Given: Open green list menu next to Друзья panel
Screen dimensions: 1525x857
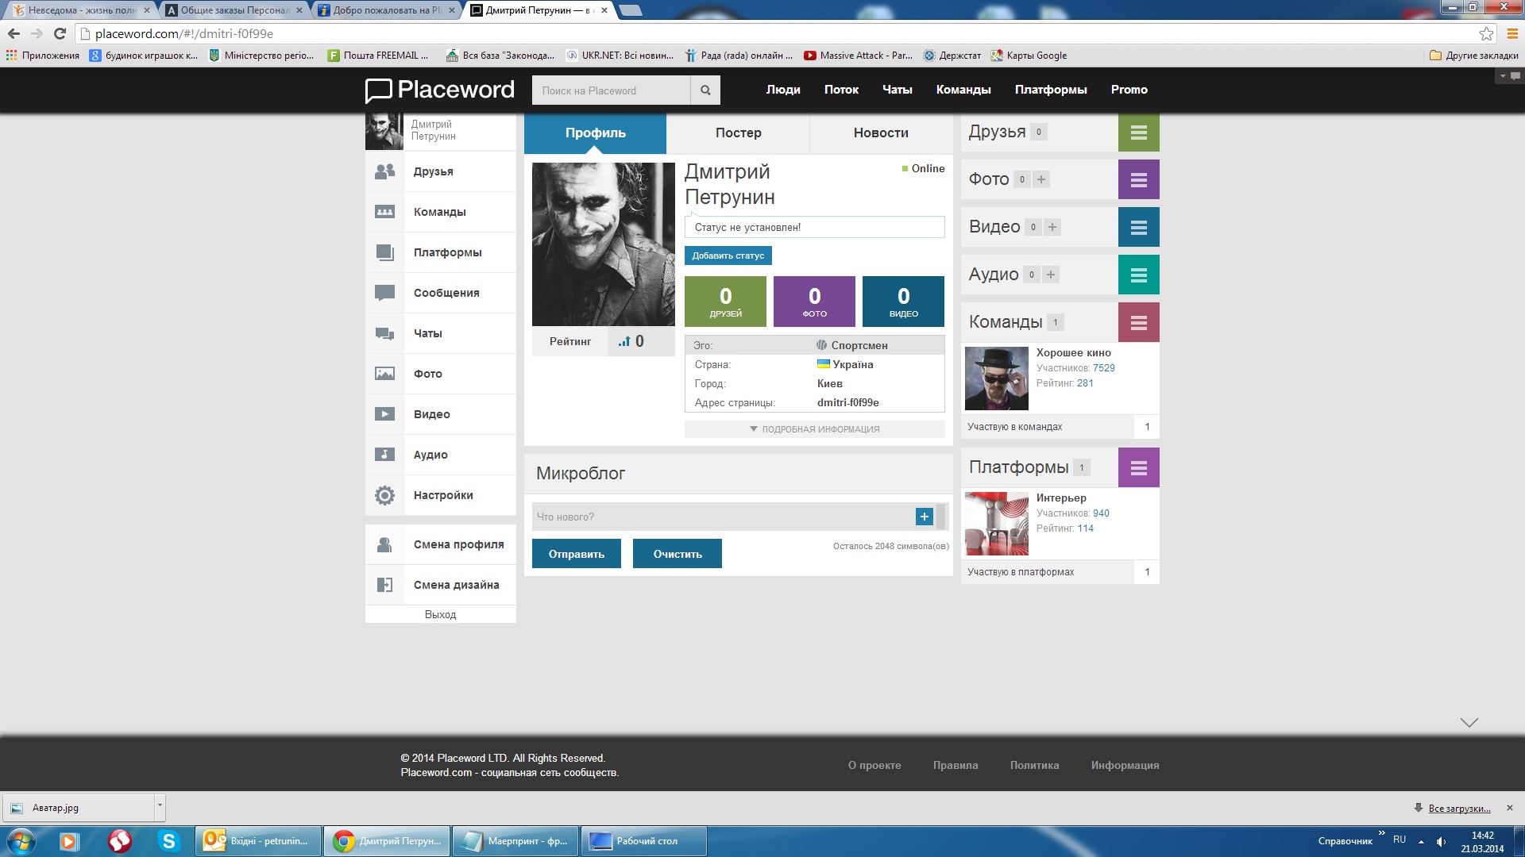Looking at the screenshot, I should tap(1139, 133).
